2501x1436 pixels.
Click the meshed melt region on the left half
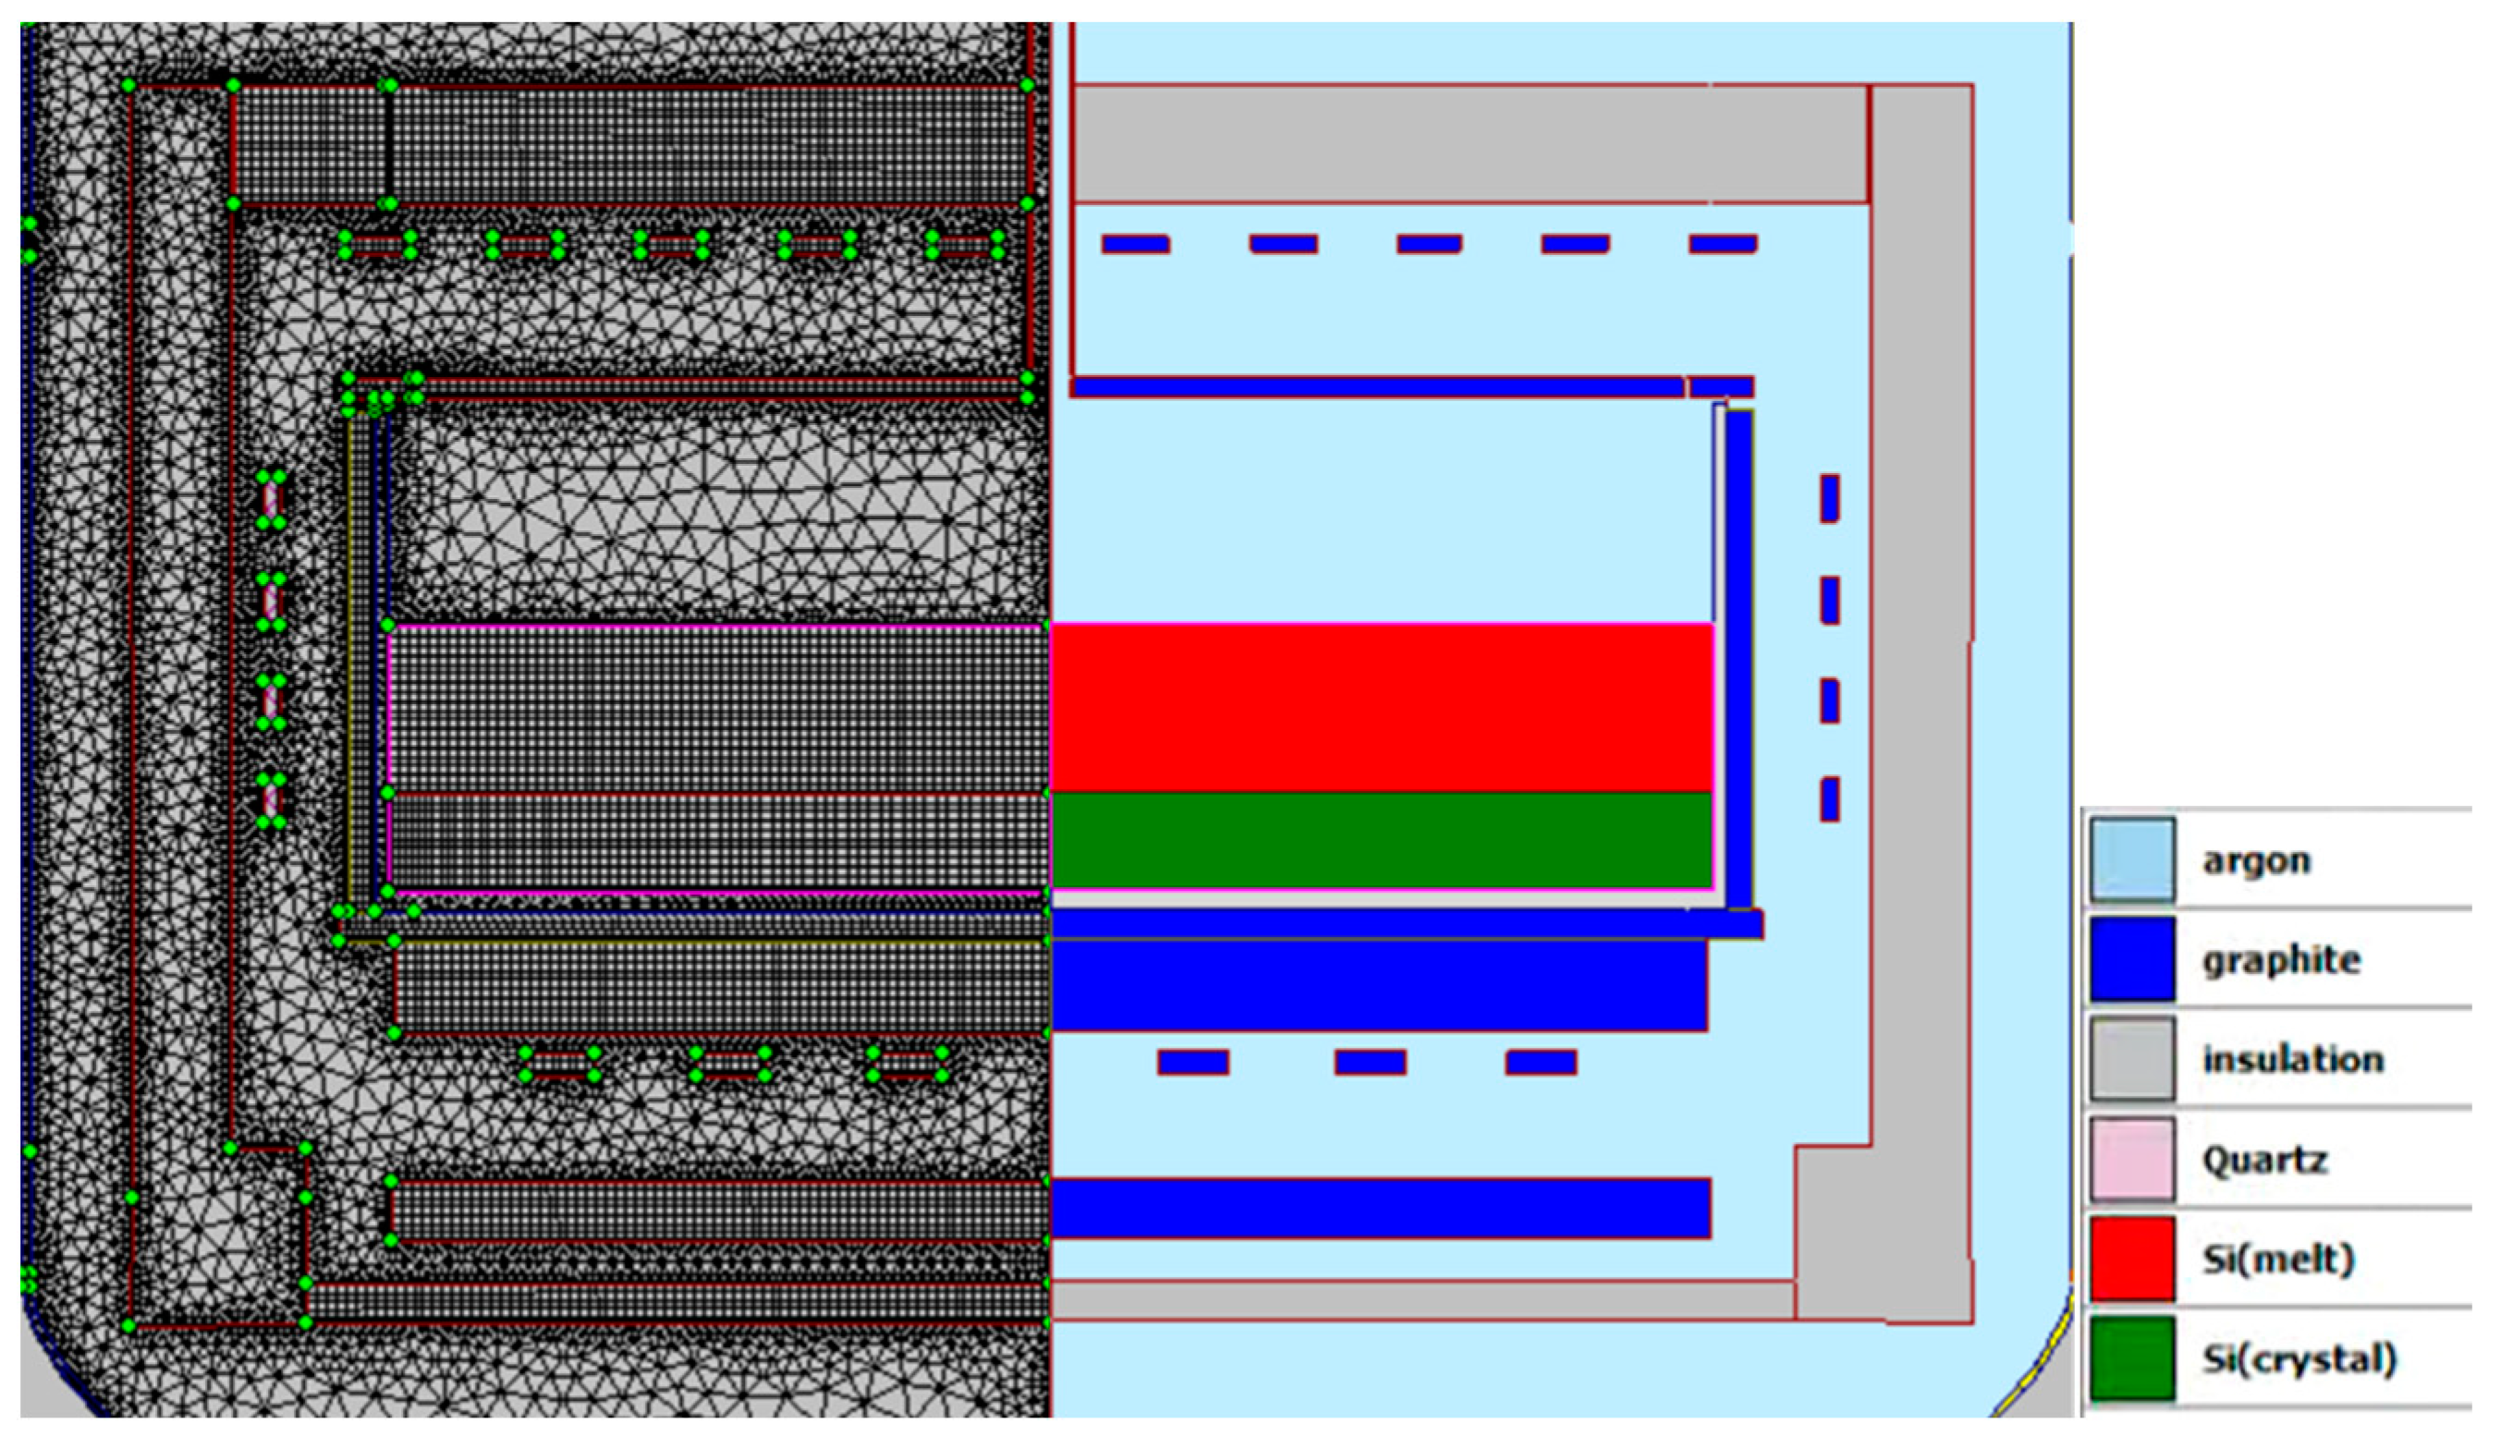coord(718,708)
